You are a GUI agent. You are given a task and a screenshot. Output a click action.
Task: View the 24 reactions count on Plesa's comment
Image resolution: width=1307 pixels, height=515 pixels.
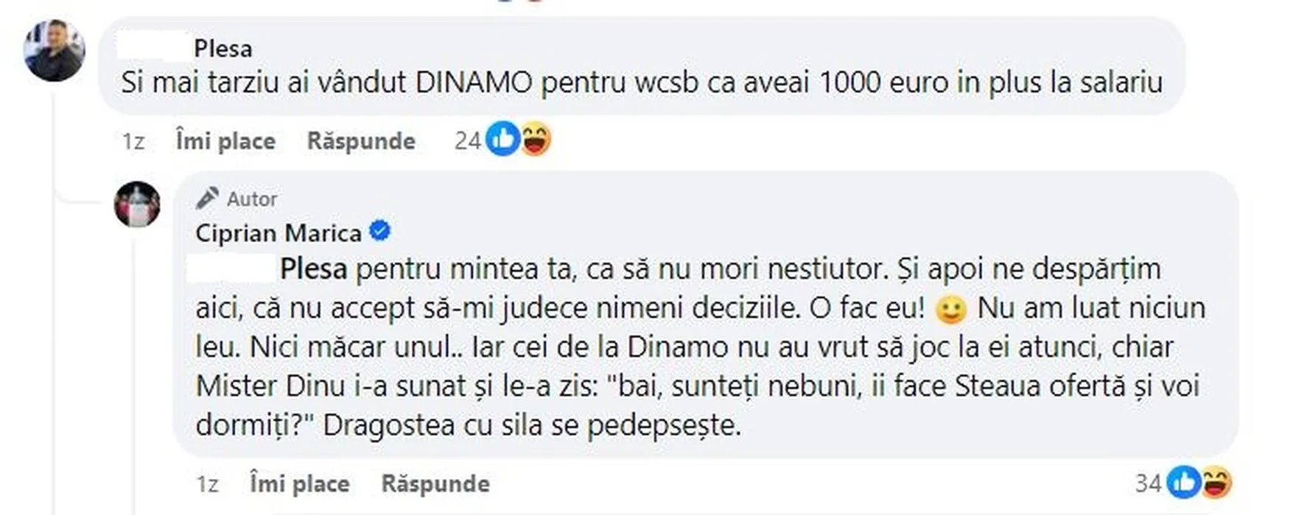[x=467, y=141]
